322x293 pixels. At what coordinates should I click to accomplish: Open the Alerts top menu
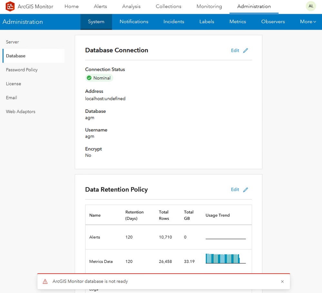tap(100, 6)
